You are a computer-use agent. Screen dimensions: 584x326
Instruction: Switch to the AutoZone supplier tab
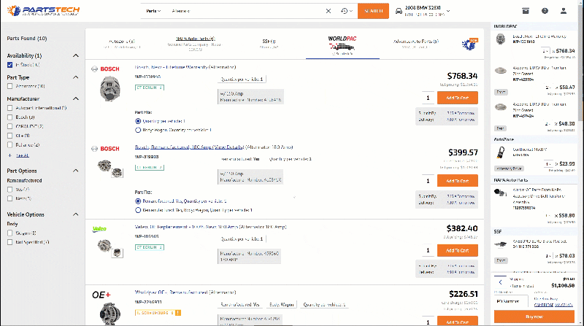[x=122, y=44]
